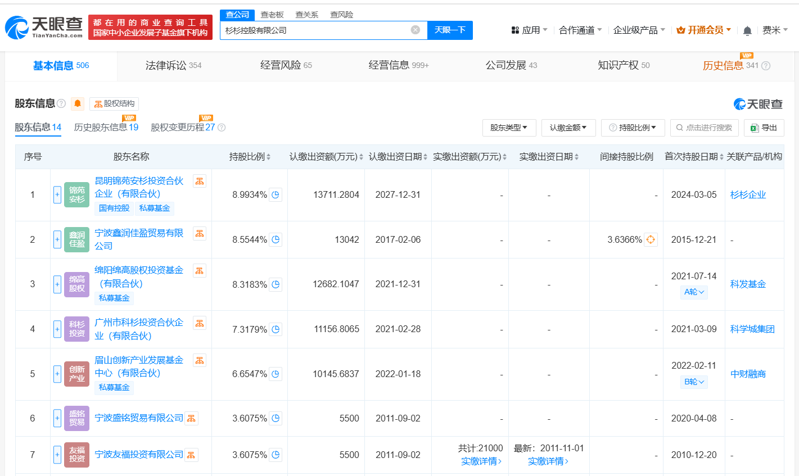The width and height of the screenshot is (799, 476).
Task: Switch to 经营信息 tab
Action: 399,66
